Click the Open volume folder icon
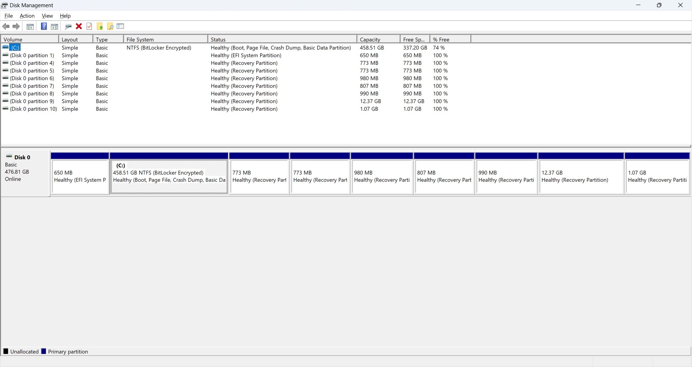Image resolution: width=692 pixels, height=367 pixels. 99,26
